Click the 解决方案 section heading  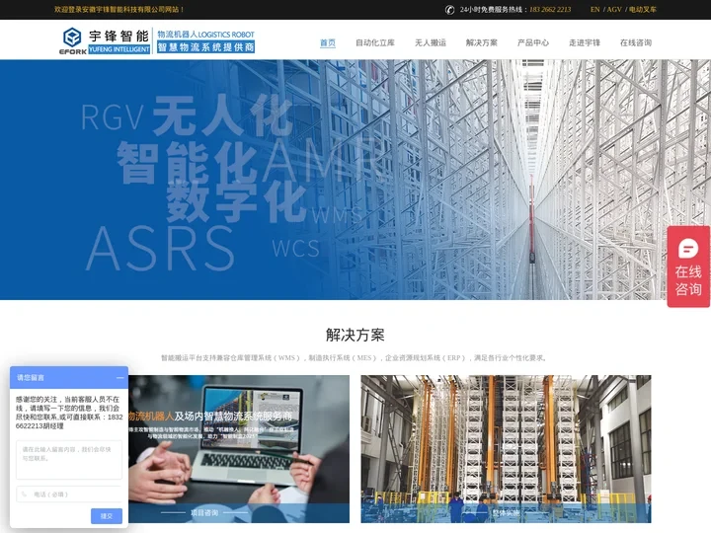tap(355, 335)
